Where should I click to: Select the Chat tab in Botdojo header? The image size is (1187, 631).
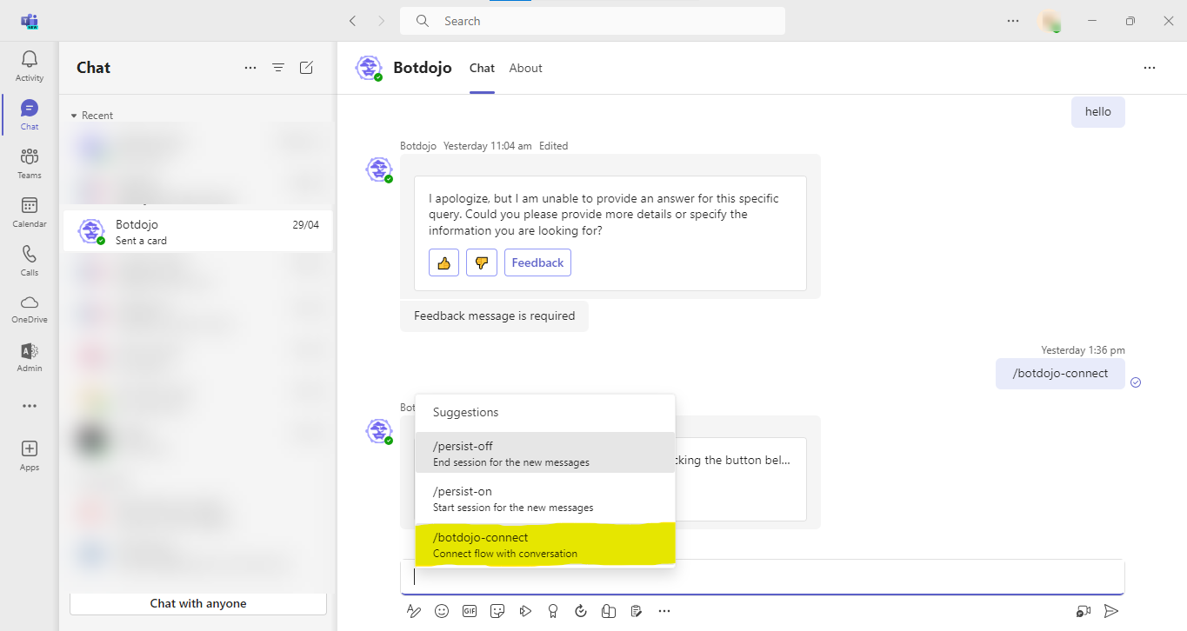click(x=482, y=68)
